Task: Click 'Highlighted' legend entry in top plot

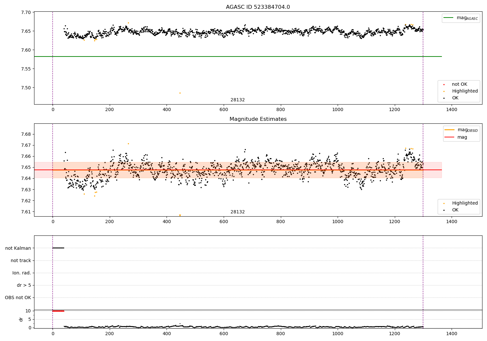Action: (x=461, y=91)
